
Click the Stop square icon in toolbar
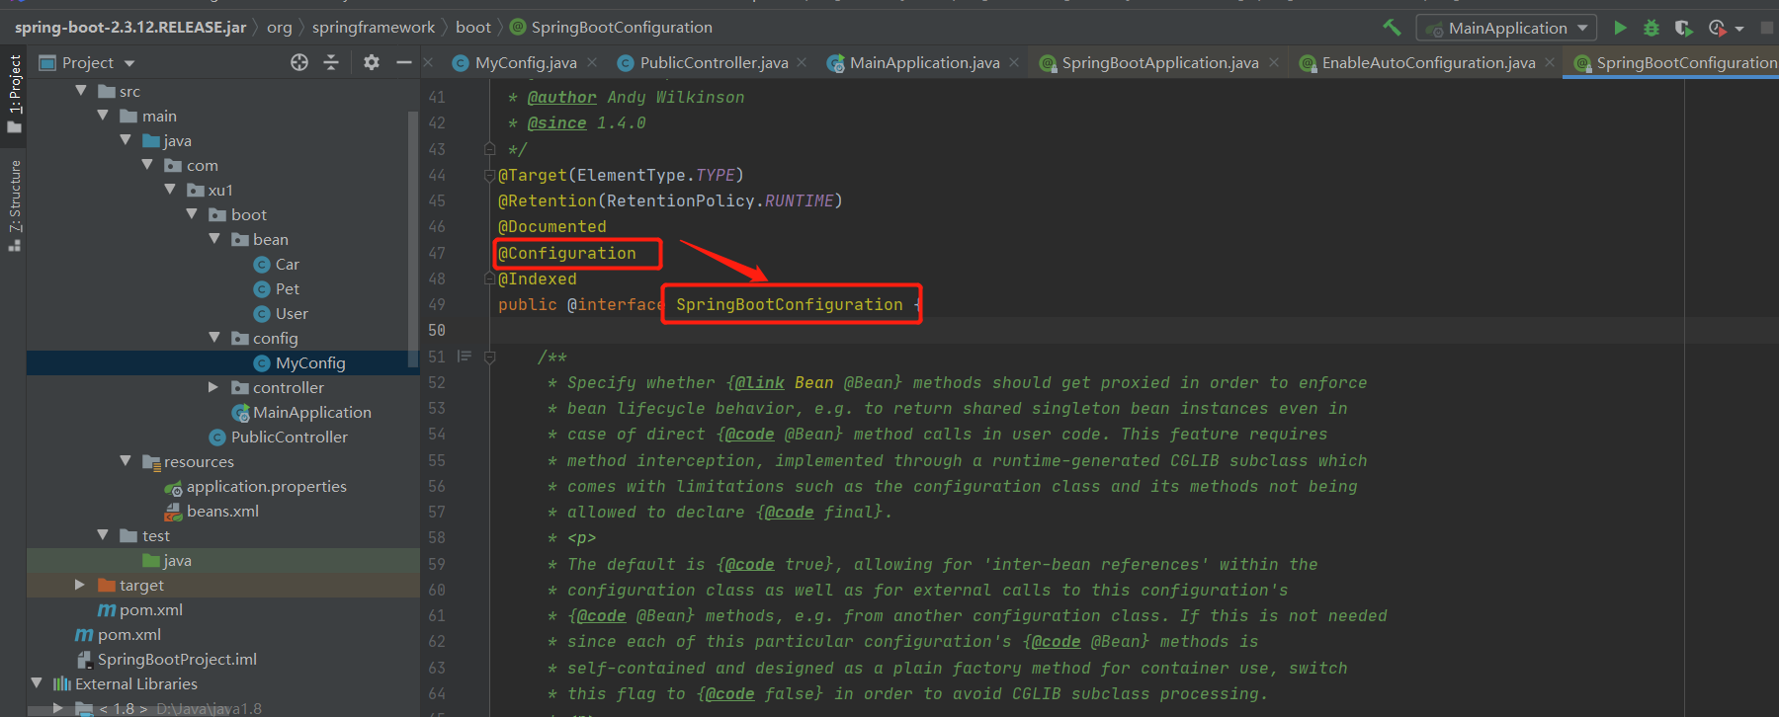point(1767,28)
